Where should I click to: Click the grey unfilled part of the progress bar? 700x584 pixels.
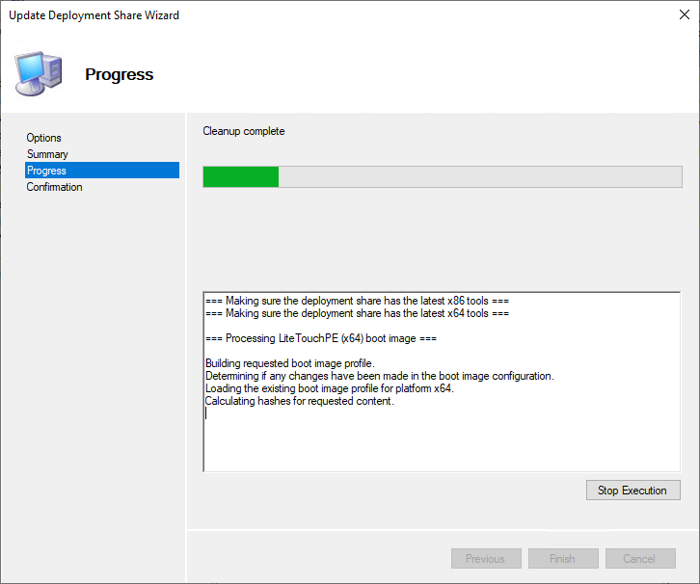click(478, 176)
